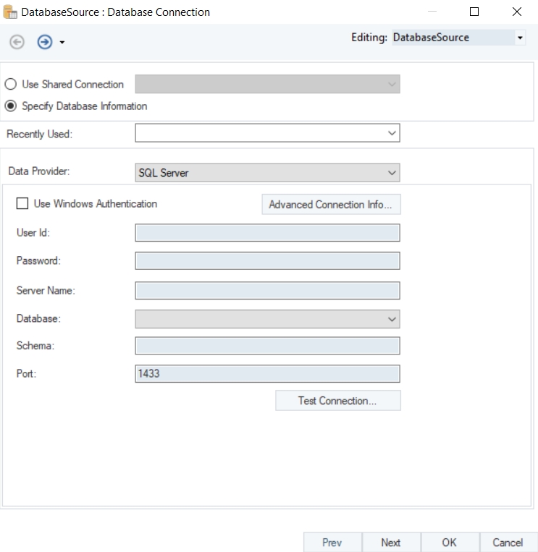The width and height of the screenshot is (538, 552).
Task: Click the forward navigation arrow icon
Action: (45, 43)
